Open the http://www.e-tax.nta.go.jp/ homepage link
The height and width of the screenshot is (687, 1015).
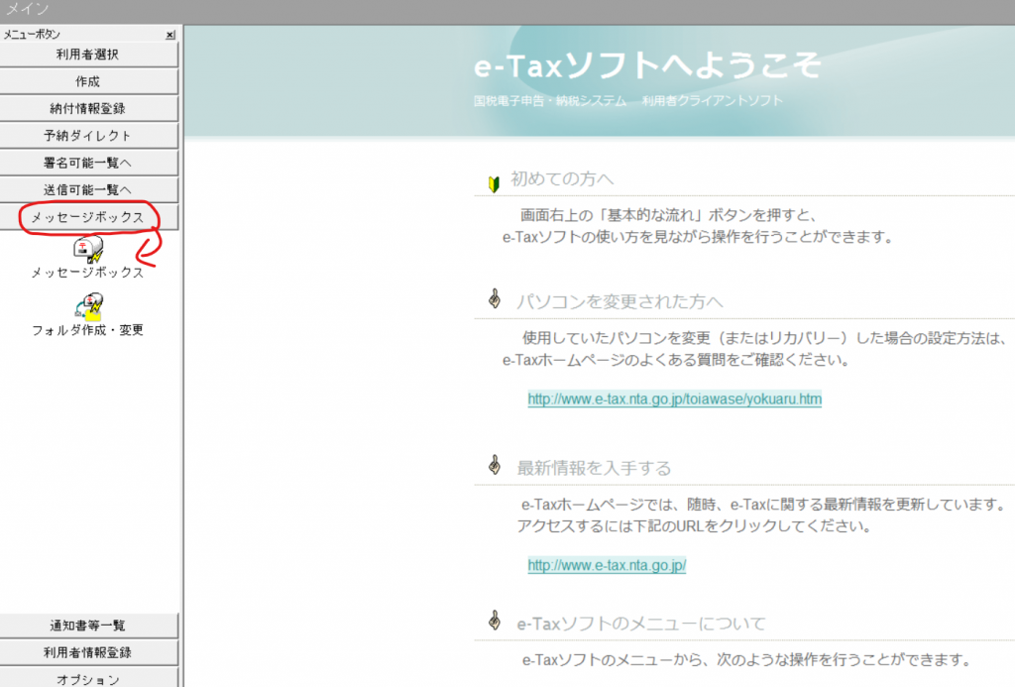click(x=607, y=565)
